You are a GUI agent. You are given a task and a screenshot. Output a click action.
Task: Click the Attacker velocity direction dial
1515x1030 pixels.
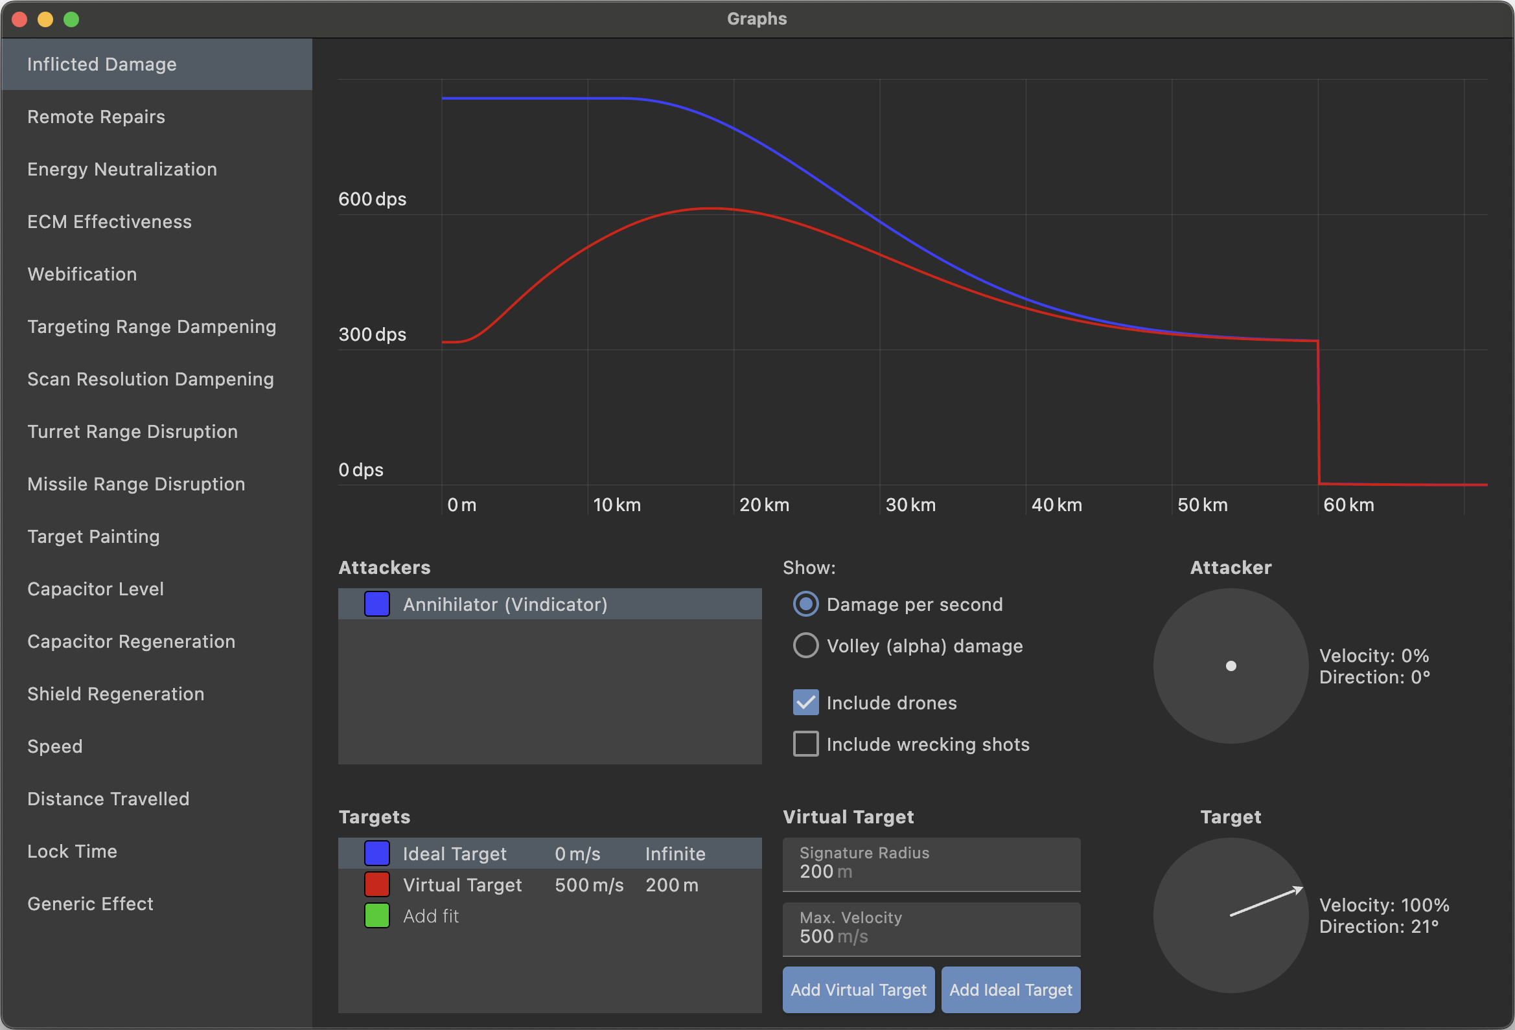click(x=1231, y=665)
